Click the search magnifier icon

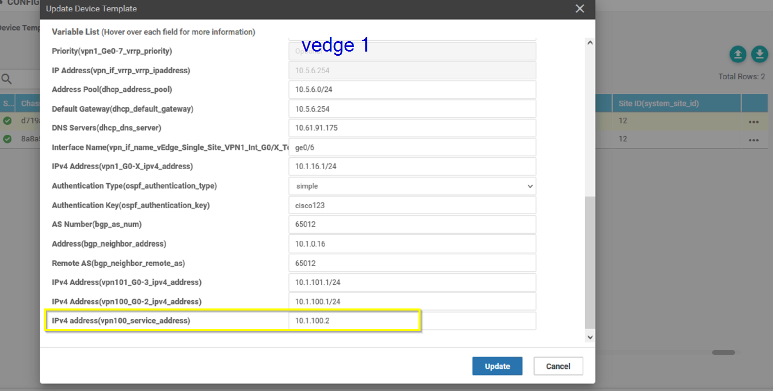[6, 79]
